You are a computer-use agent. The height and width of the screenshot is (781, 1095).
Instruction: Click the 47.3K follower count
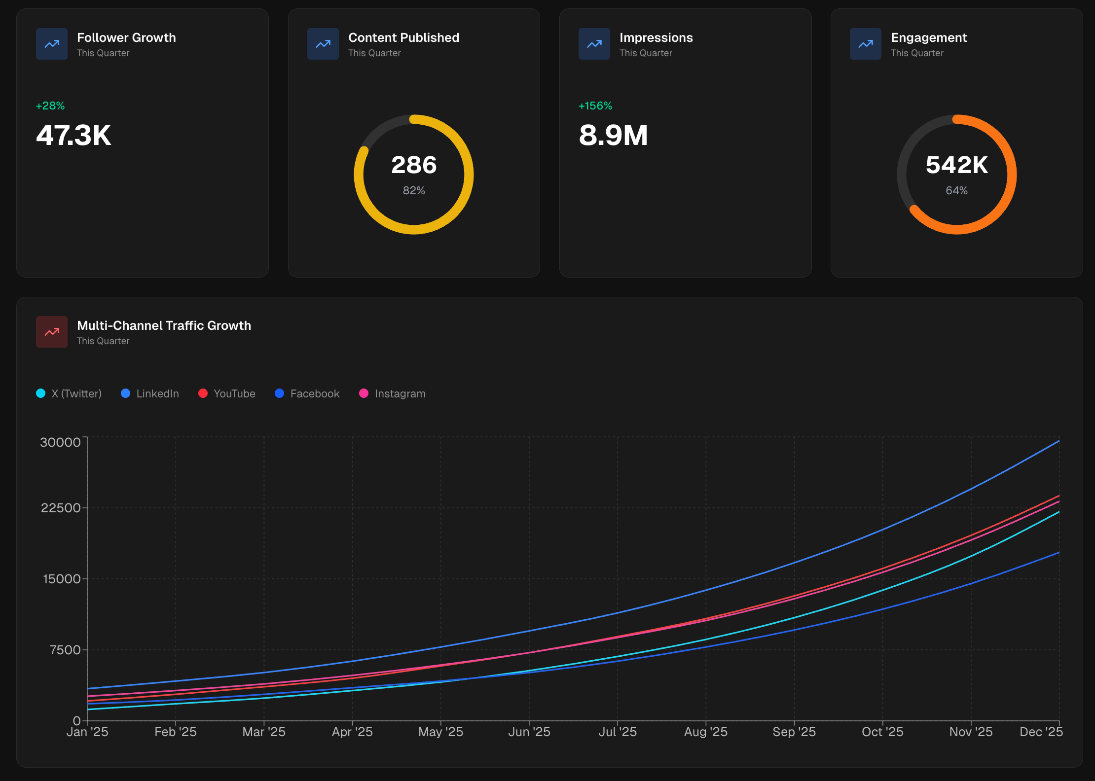click(x=73, y=136)
